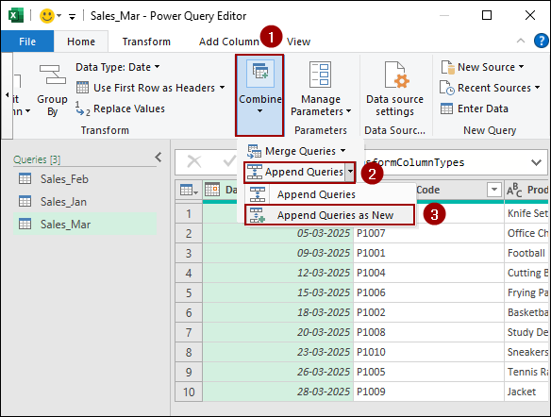Click the table options icon in grid corner

[x=189, y=190]
